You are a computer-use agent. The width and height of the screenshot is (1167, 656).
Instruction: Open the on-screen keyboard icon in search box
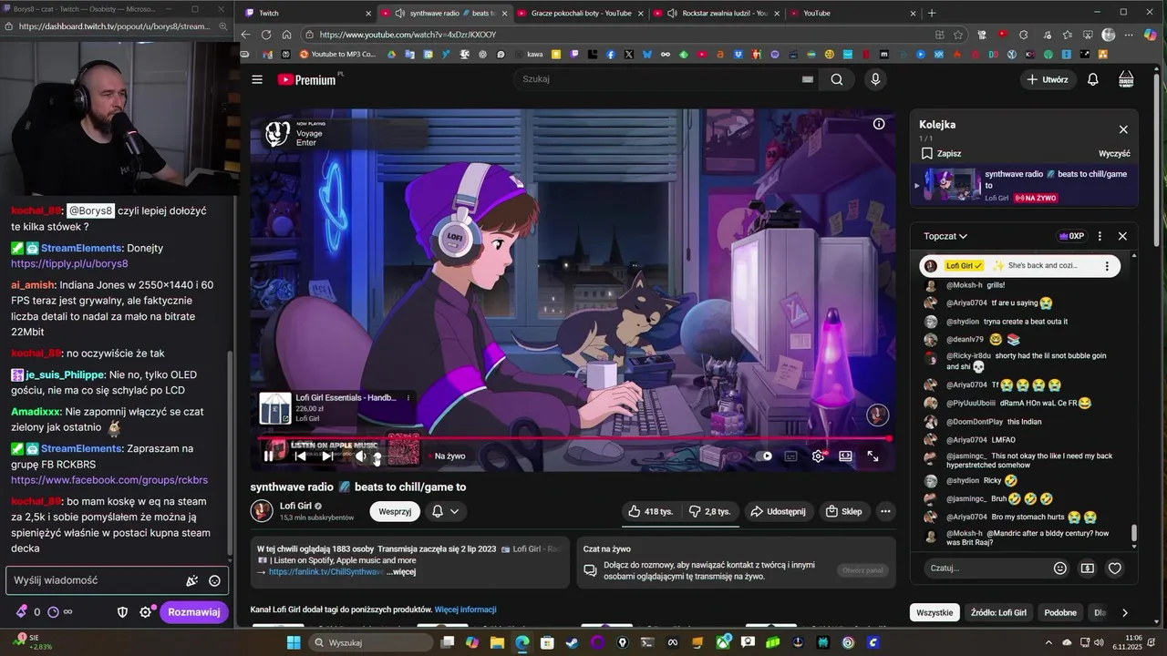(x=807, y=79)
